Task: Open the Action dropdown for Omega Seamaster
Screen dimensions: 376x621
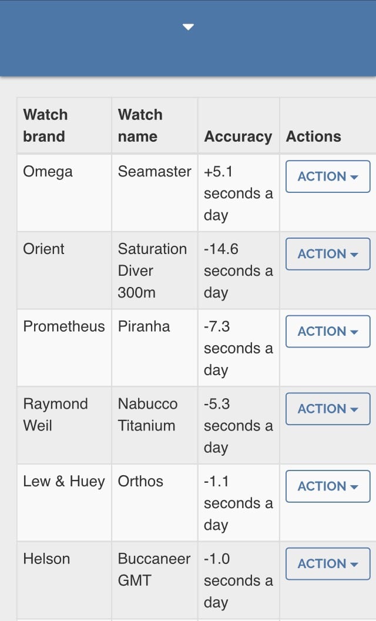Action: 328,176
